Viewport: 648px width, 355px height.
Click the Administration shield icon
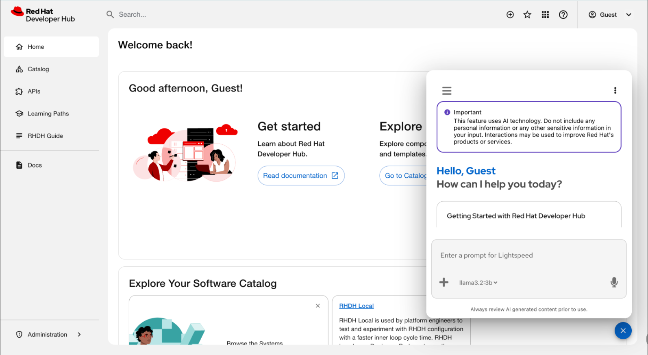pyautogui.click(x=19, y=335)
